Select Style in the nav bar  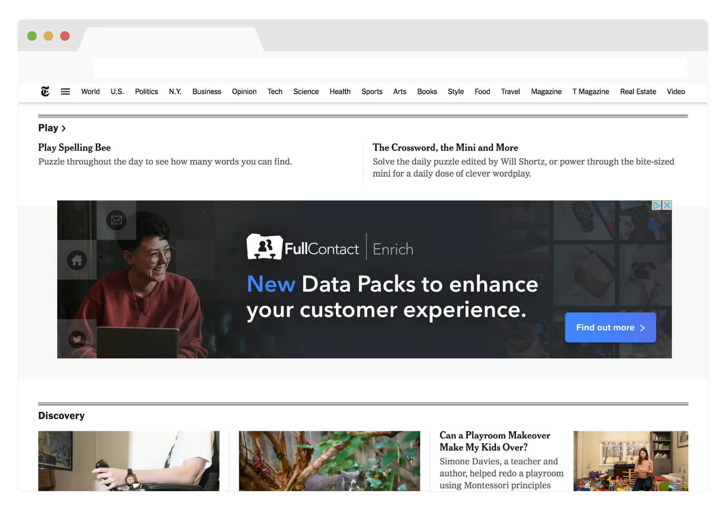coord(456,92)
